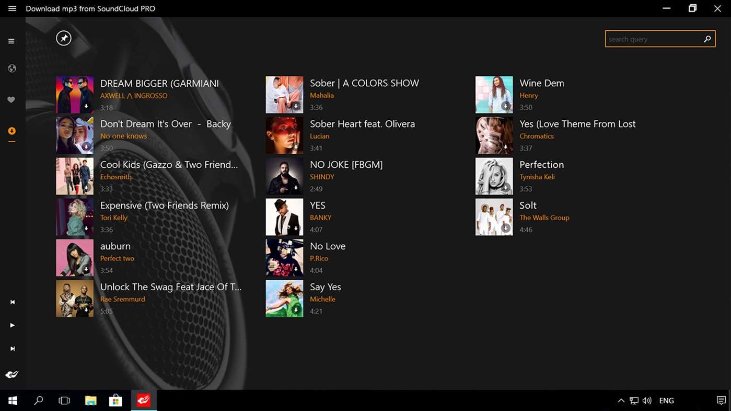Viewport: 731px width, 411px height.
Task: Select the auburn track title
Action: click(x=115, y=246)
